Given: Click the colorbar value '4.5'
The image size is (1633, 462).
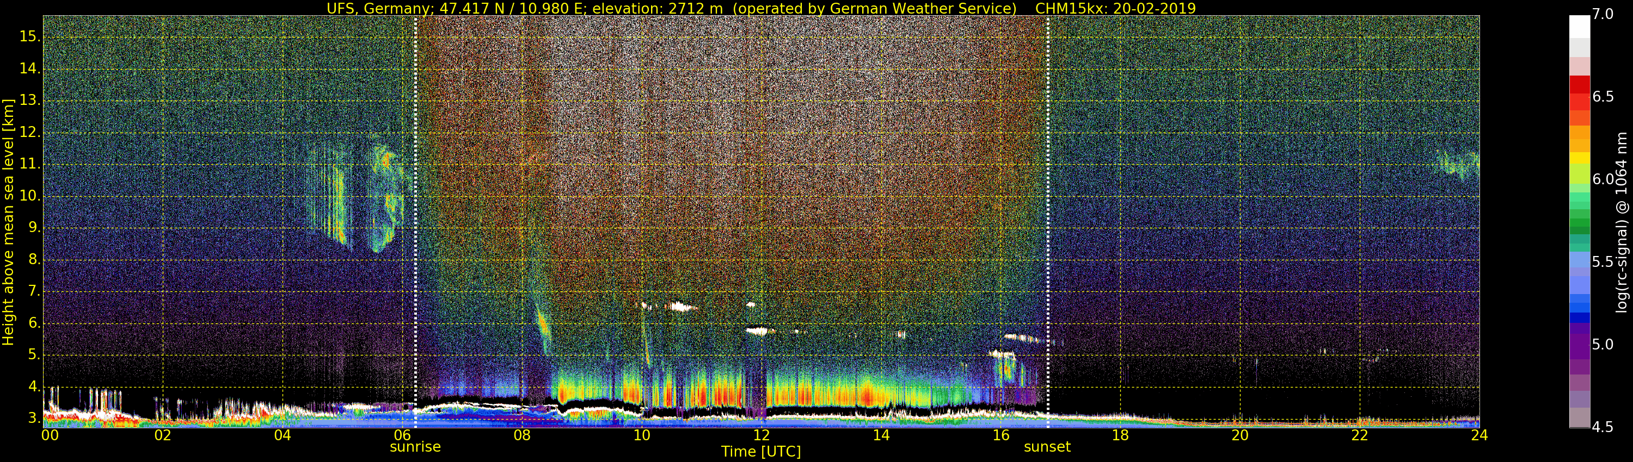Looking at the screenshot, I should (1603, 427).
